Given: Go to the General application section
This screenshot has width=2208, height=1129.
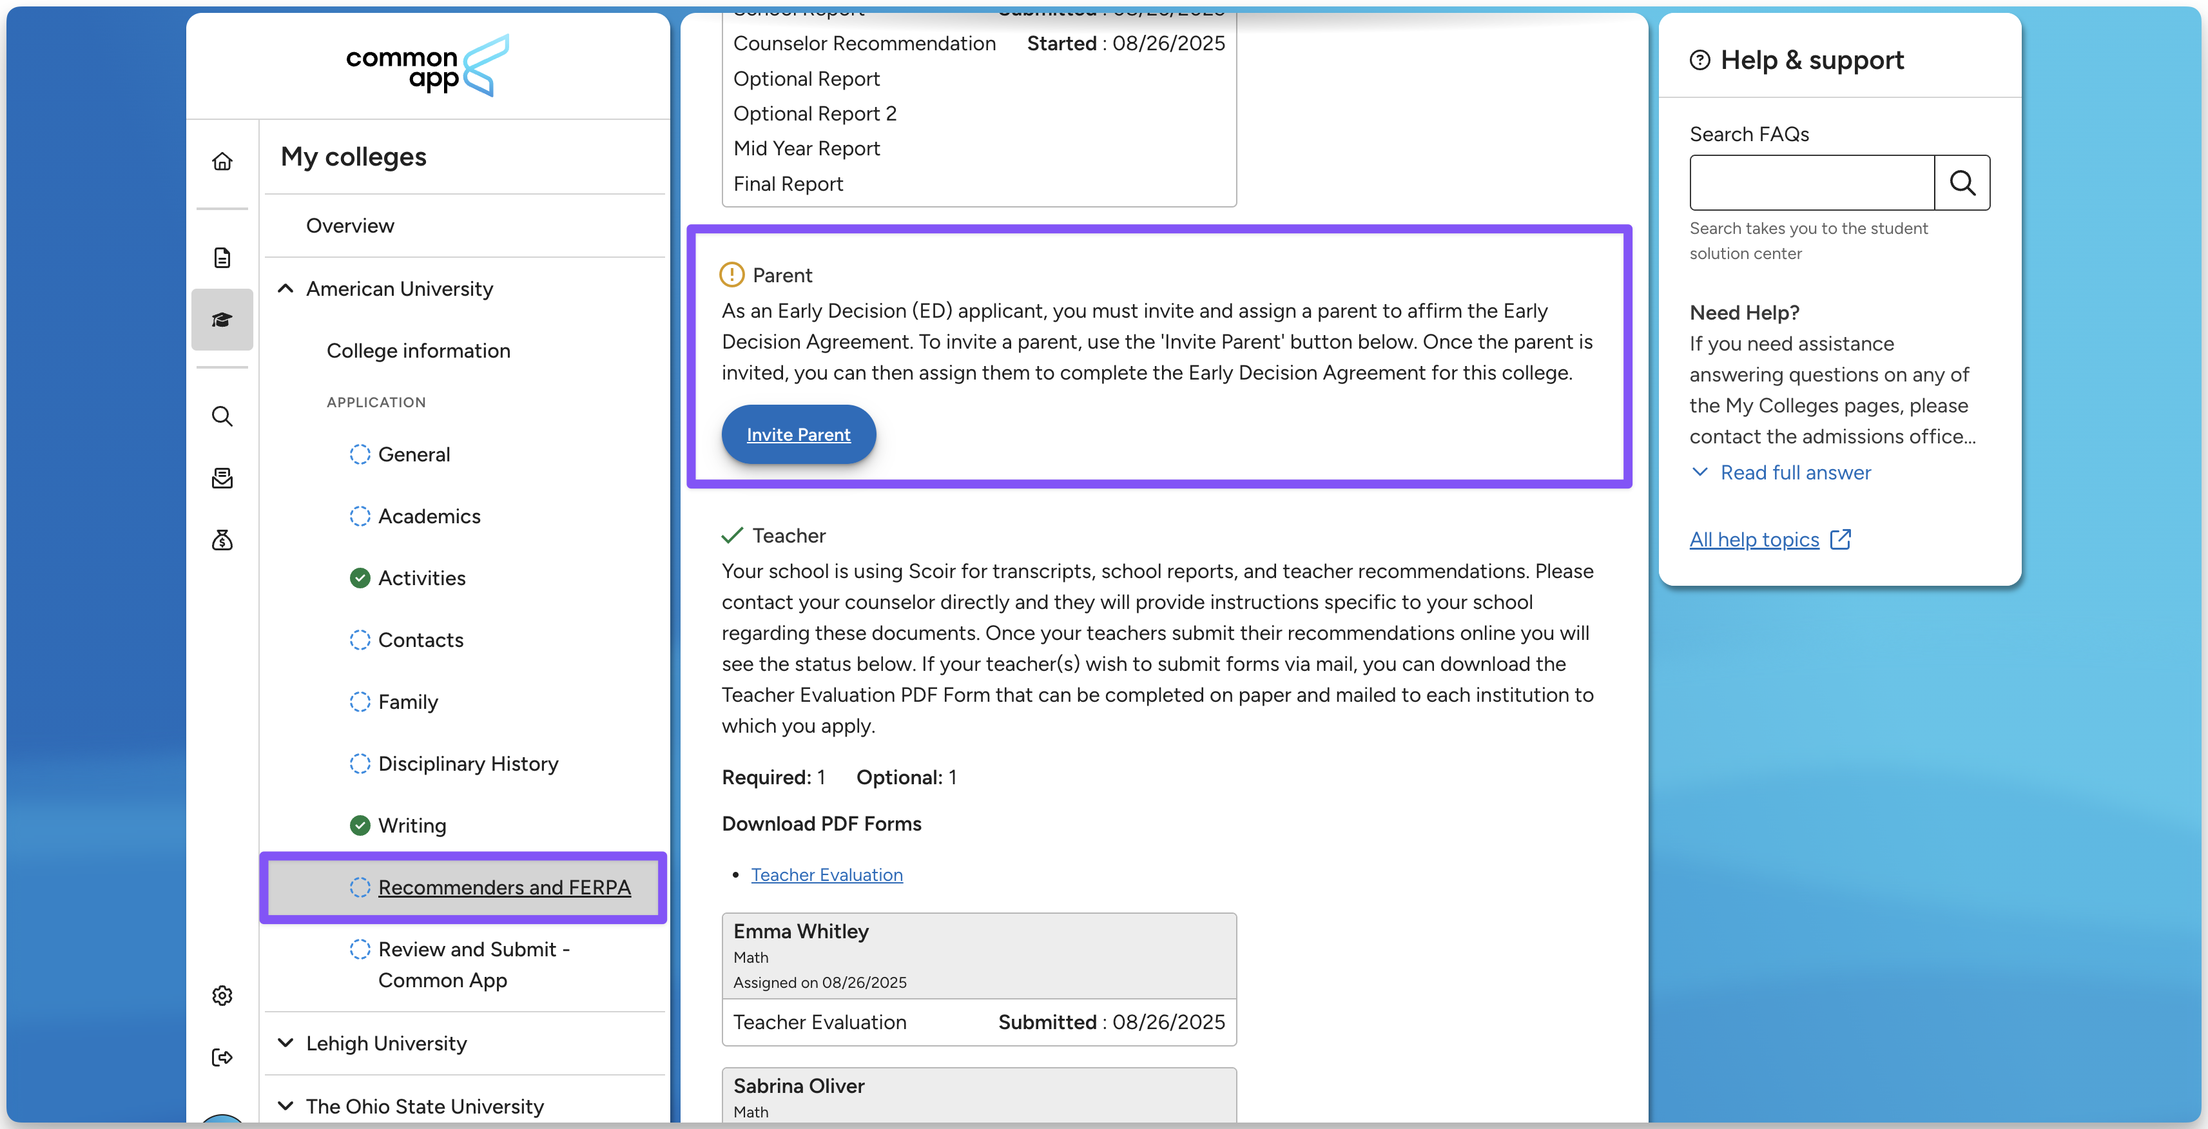Looking at the screenshot, I should point(414,454).
